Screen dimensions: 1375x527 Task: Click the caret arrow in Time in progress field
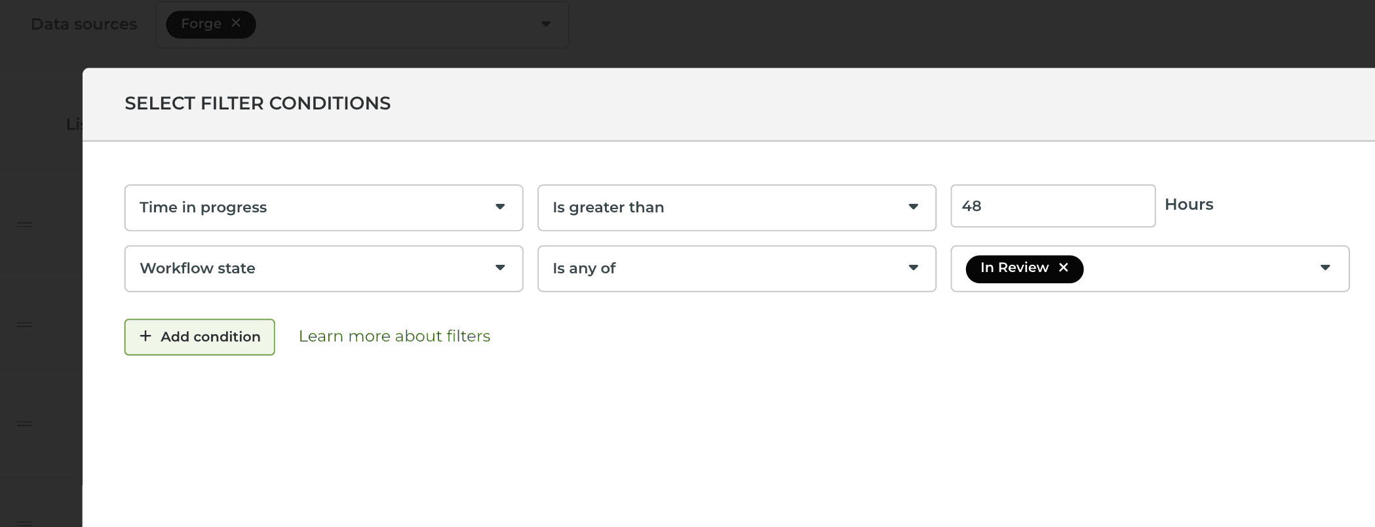[x=500, y=207]
